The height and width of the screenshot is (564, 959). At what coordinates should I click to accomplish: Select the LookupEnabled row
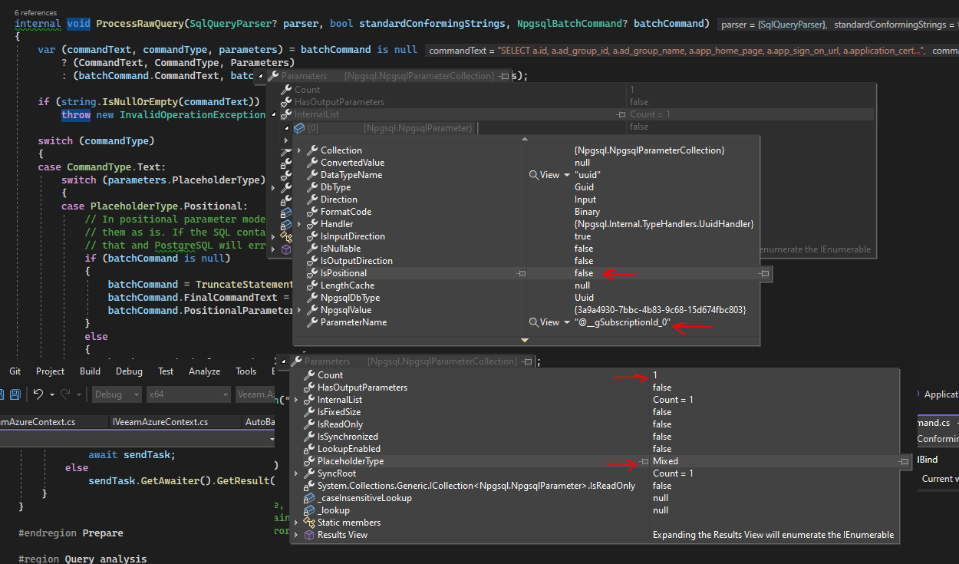point(594,449)
